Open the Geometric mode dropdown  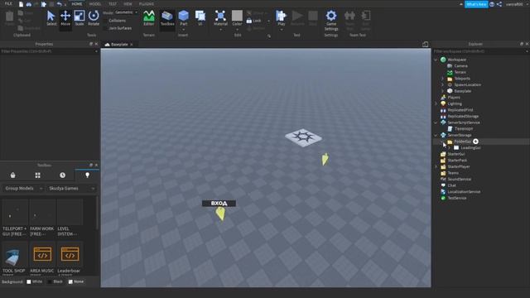(x=127, y=12)
